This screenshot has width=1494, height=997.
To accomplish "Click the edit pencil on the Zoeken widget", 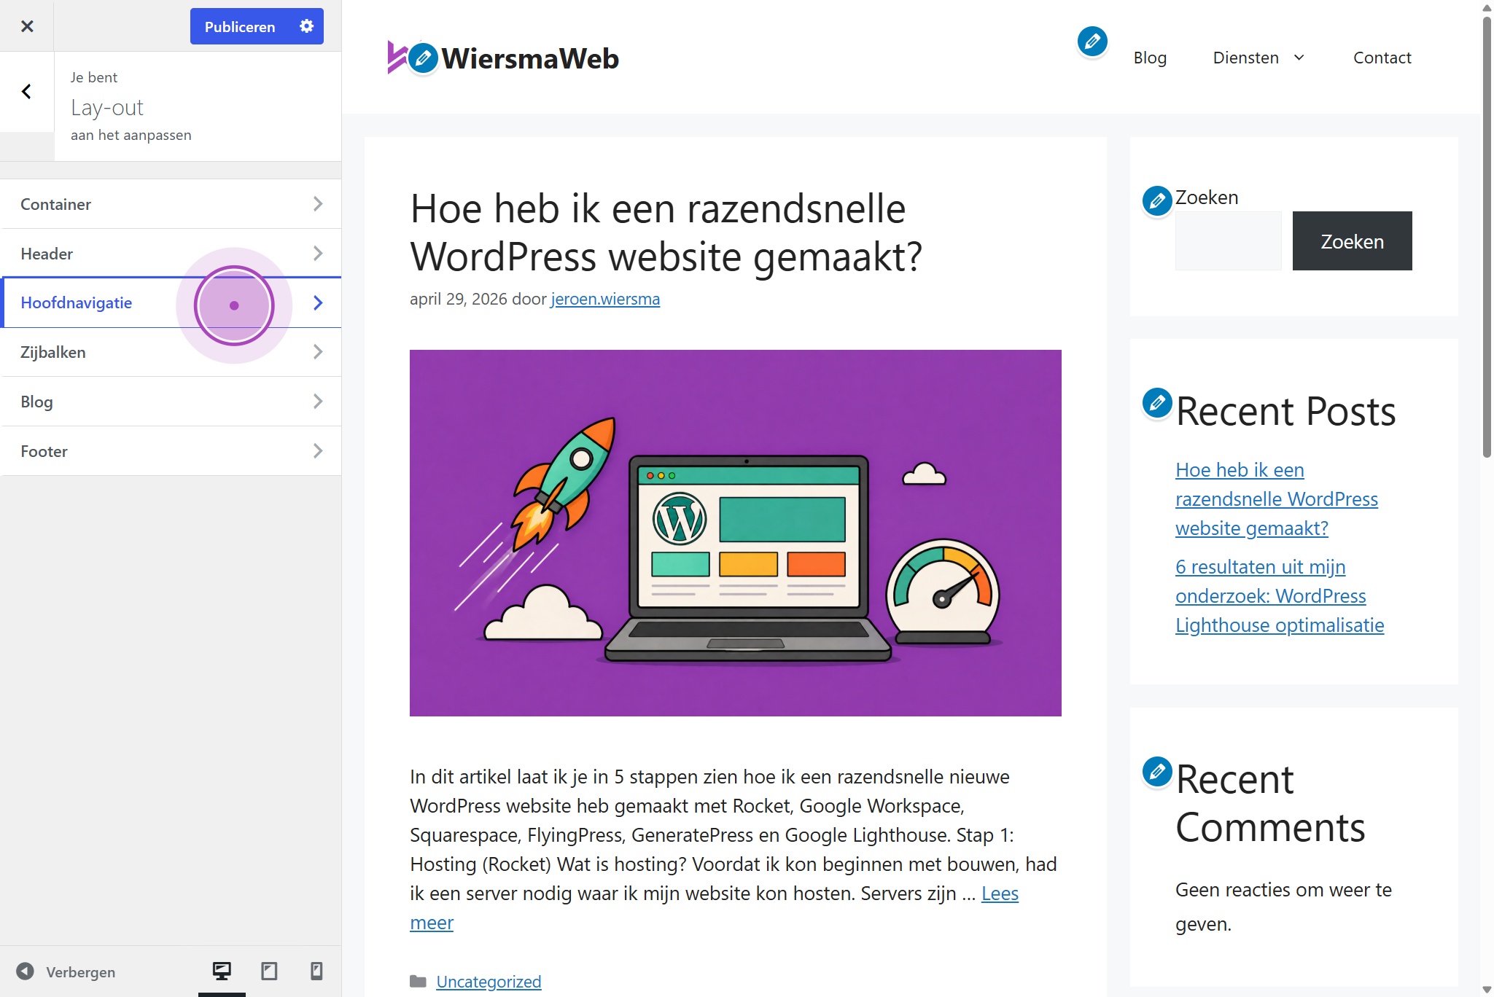I will (1157, 201).
